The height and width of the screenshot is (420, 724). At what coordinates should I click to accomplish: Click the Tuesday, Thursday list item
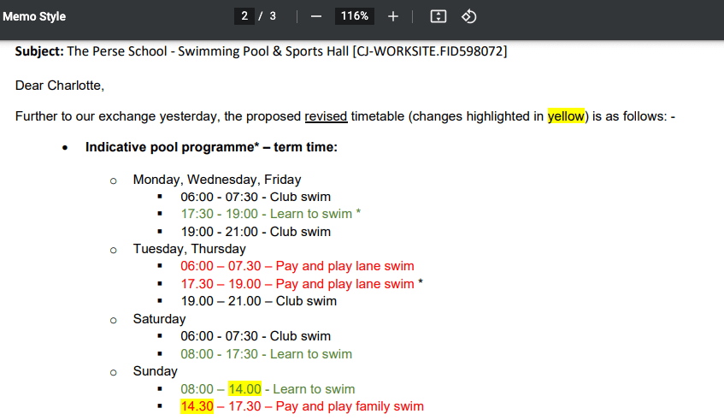tap(189, 249)
